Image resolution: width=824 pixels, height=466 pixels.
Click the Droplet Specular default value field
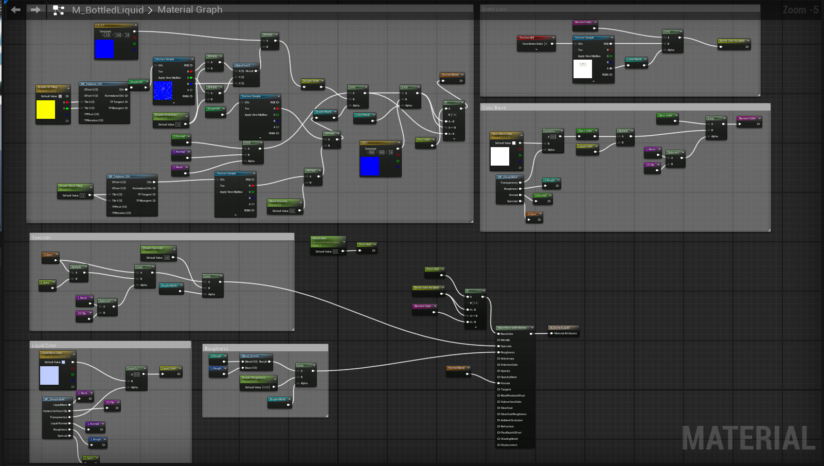pyautogui.click(x=166, y=258)
